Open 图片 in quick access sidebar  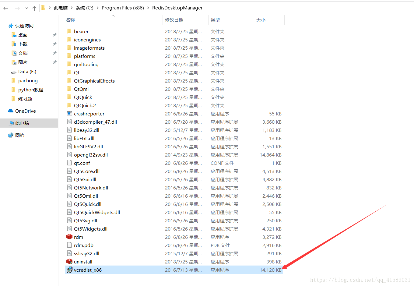coord(23,62)
